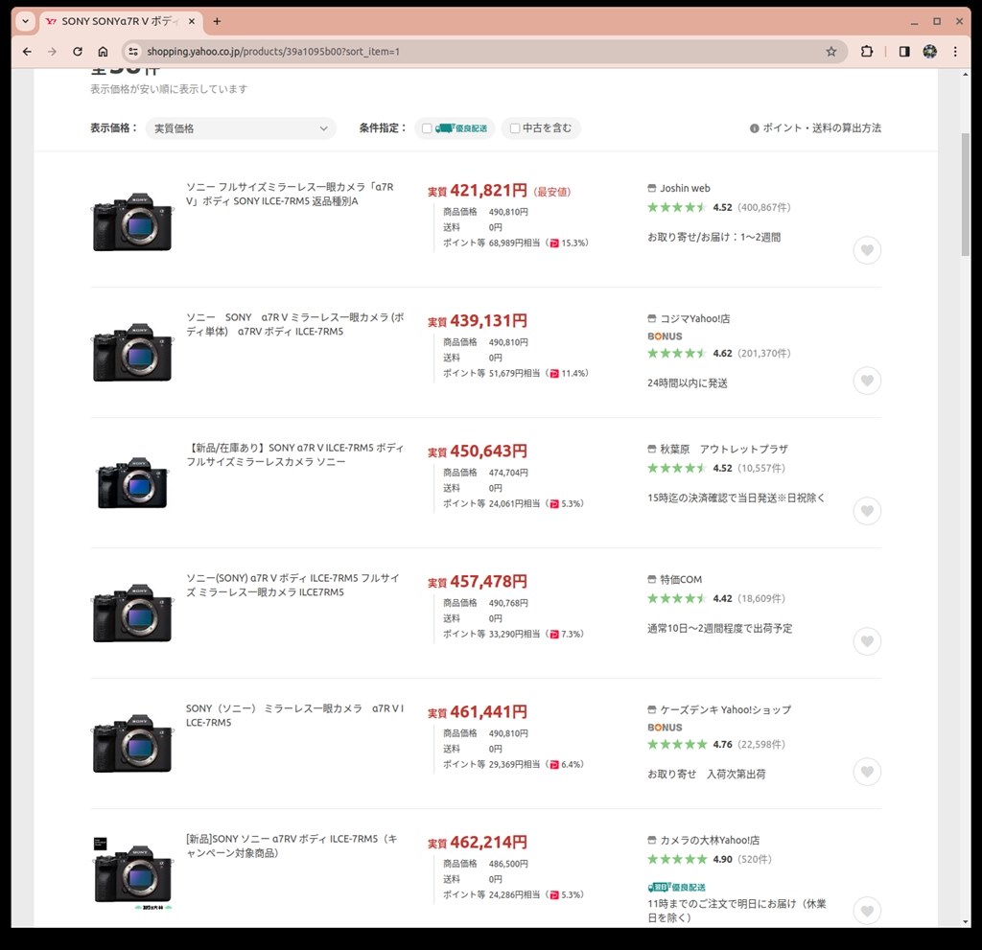This screenshot has width=982, height=950.
Task: Click the 実質 421,821円 lowest price
Action: pyautogui.click(x=478, y=191)
